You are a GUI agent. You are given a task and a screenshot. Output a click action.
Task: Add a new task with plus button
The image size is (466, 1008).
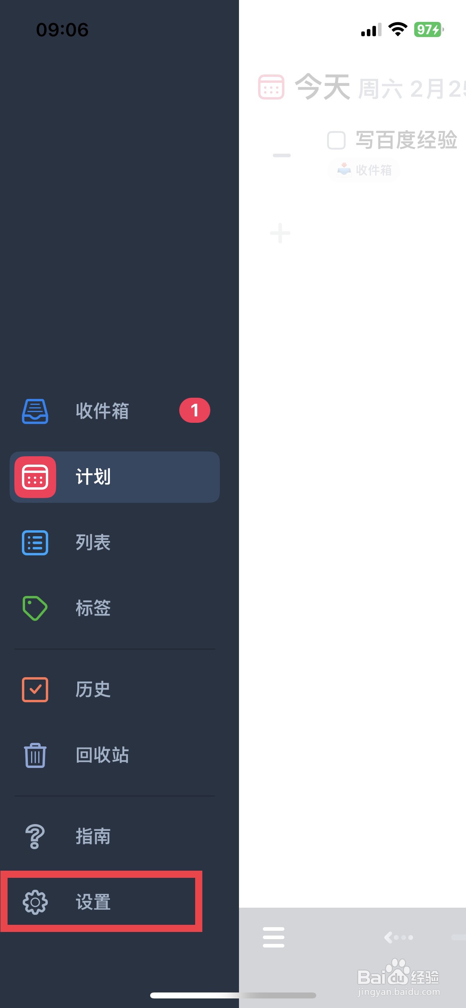[280, 233]
